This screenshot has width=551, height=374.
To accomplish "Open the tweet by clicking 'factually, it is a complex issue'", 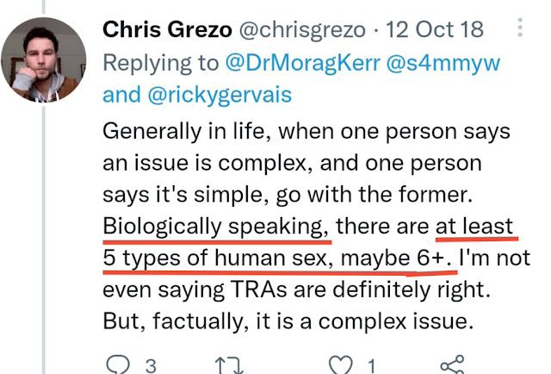I will pos(313,321).
